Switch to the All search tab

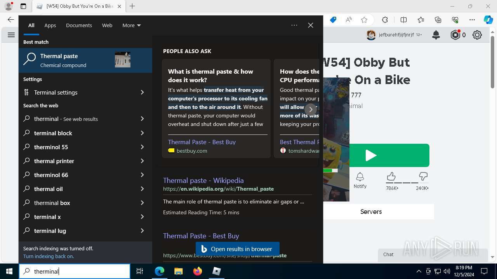tap(31, 25)
